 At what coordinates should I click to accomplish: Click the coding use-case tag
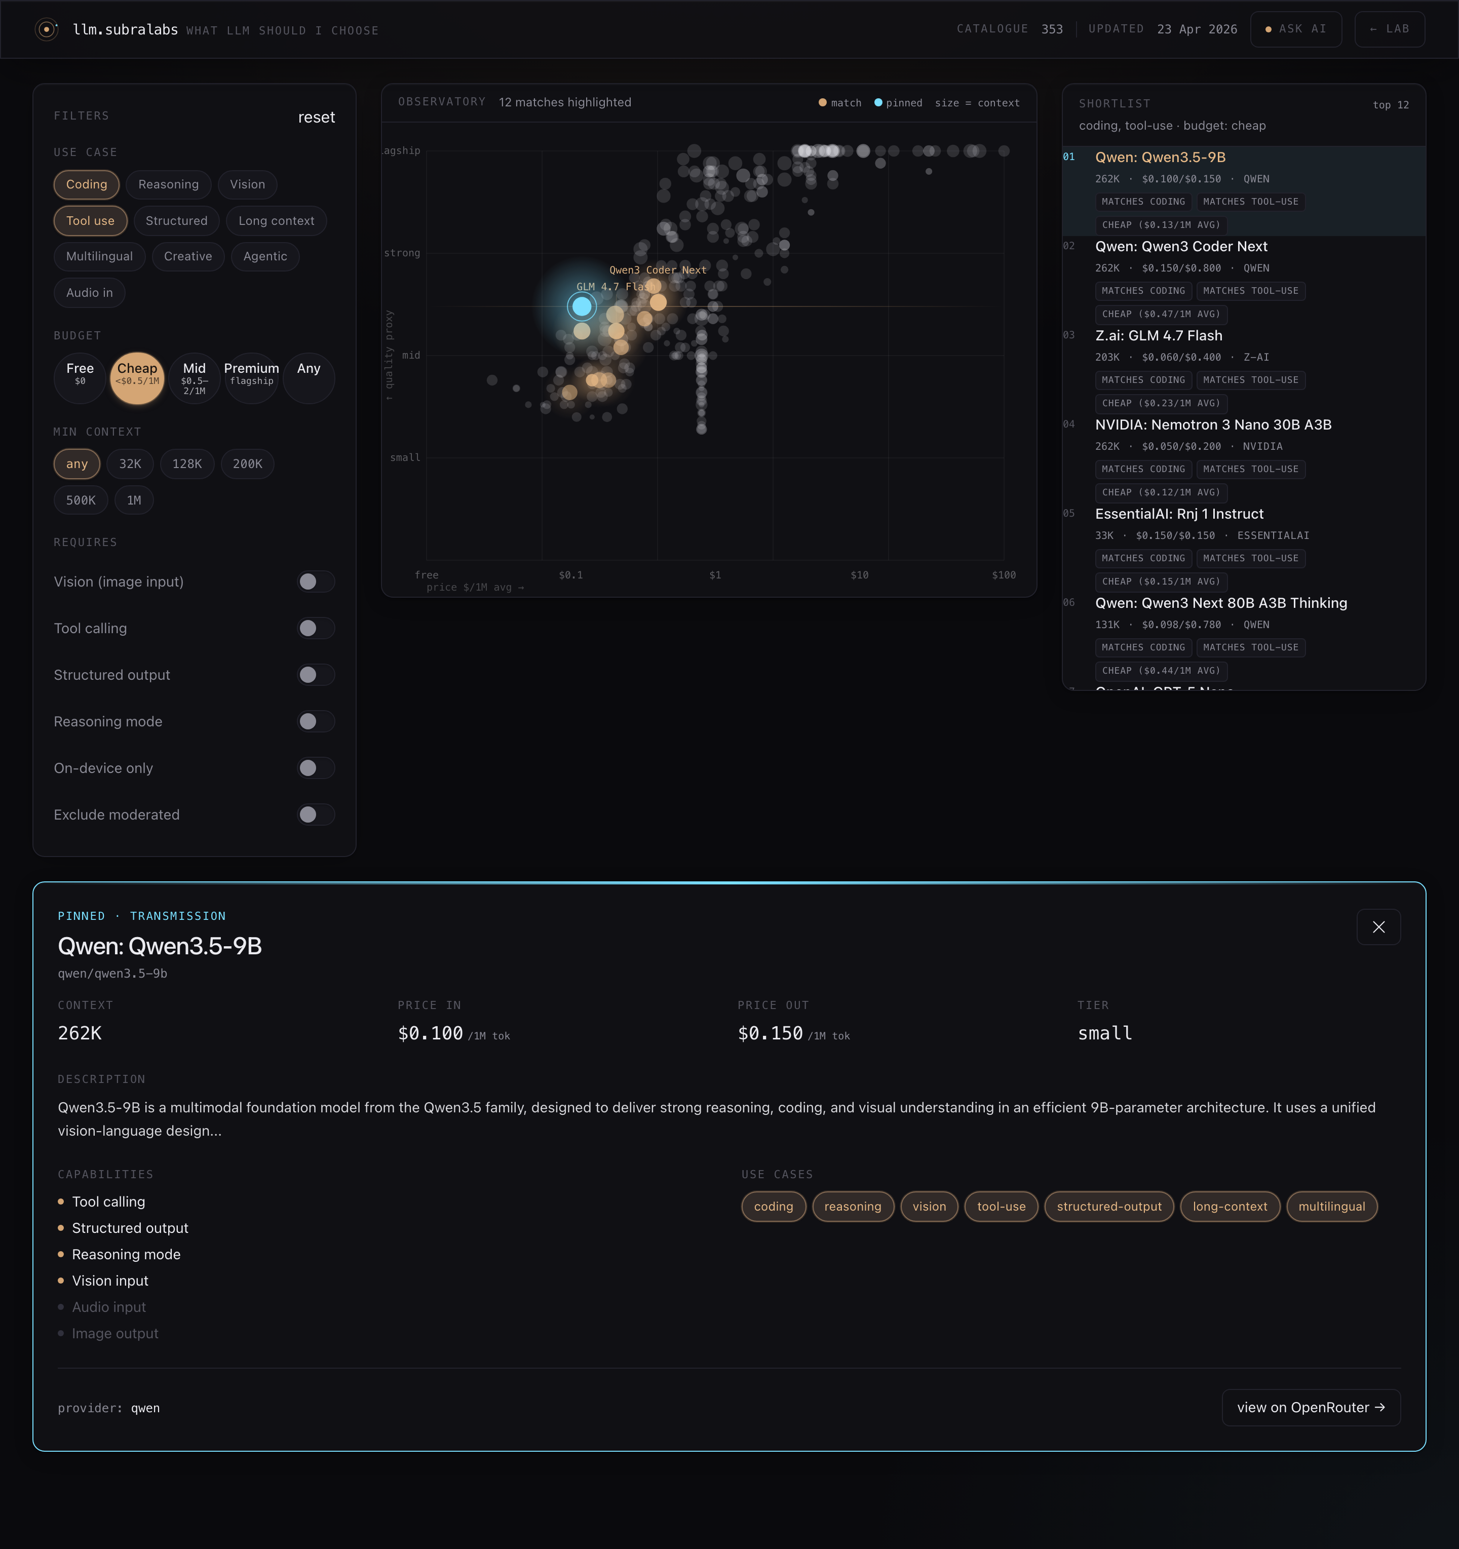(x=773, y=1206)
